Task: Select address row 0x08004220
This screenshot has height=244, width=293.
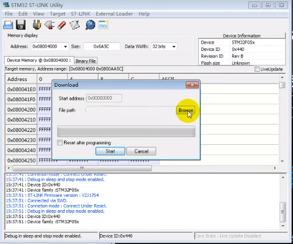Action: point(21,130)
